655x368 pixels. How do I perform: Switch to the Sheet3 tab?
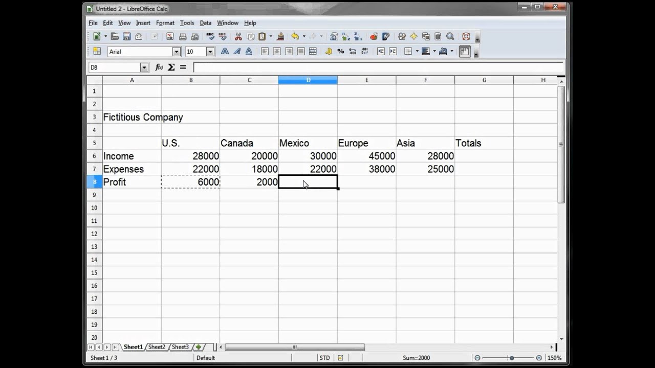point(180,347)
